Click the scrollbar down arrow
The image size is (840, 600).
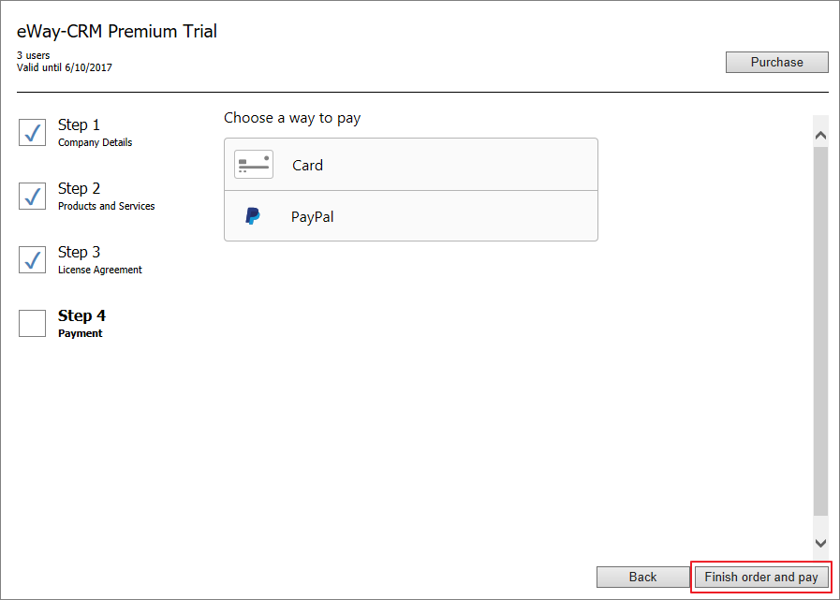(820, 543)
